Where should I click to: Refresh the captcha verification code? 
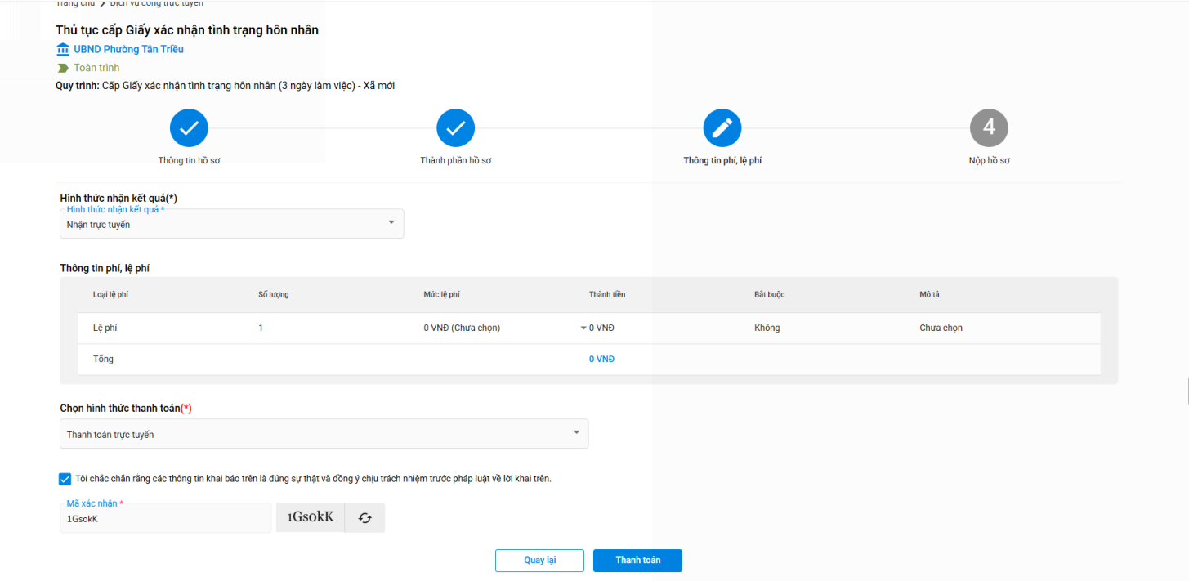(x=364, y=518)
